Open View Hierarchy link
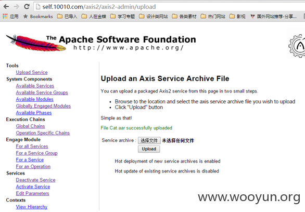305x212 pixels. click(x=32, y=207)
